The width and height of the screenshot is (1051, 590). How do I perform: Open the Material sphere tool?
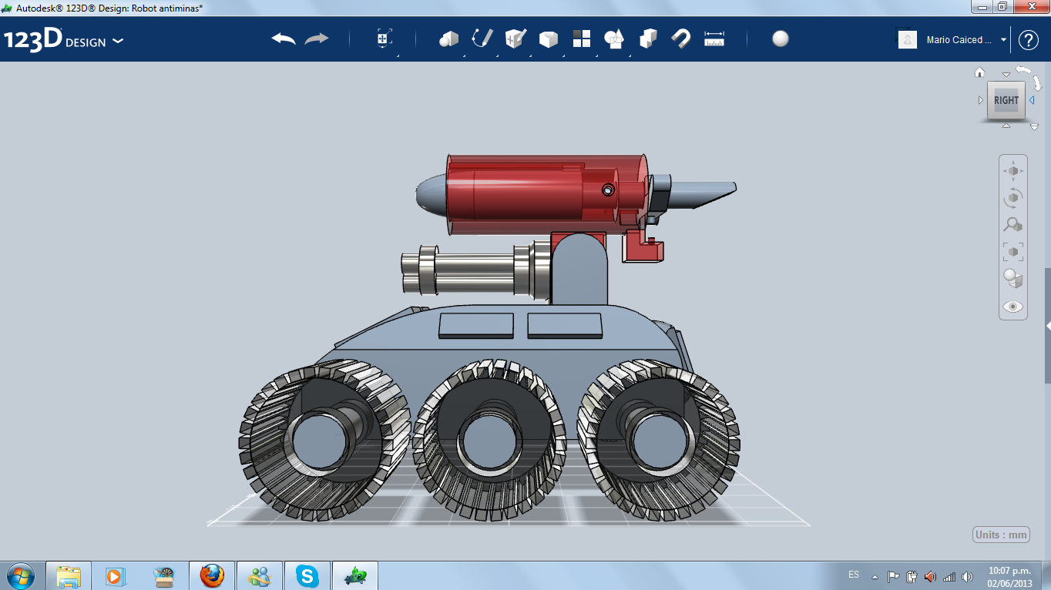point(781,39)
